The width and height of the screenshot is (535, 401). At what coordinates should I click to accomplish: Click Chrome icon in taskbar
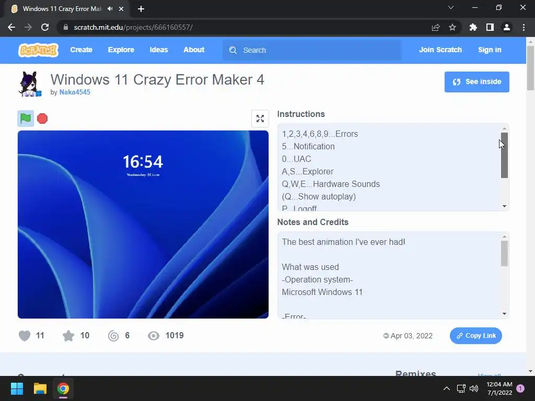pyautogui.click(x=63, y=388)
